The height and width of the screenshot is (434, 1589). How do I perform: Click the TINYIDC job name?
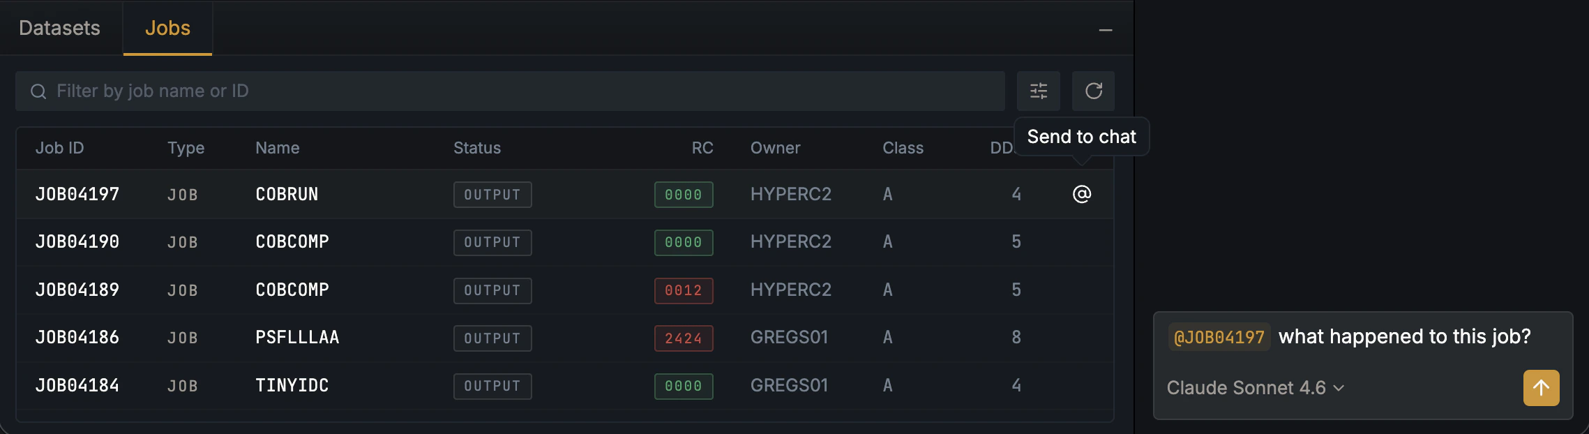pos(292,385)
